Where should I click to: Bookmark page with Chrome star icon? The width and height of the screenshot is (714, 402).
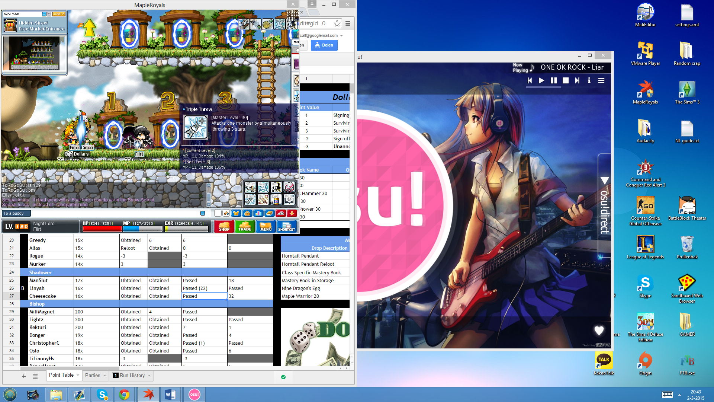click(x=337, y=23)
